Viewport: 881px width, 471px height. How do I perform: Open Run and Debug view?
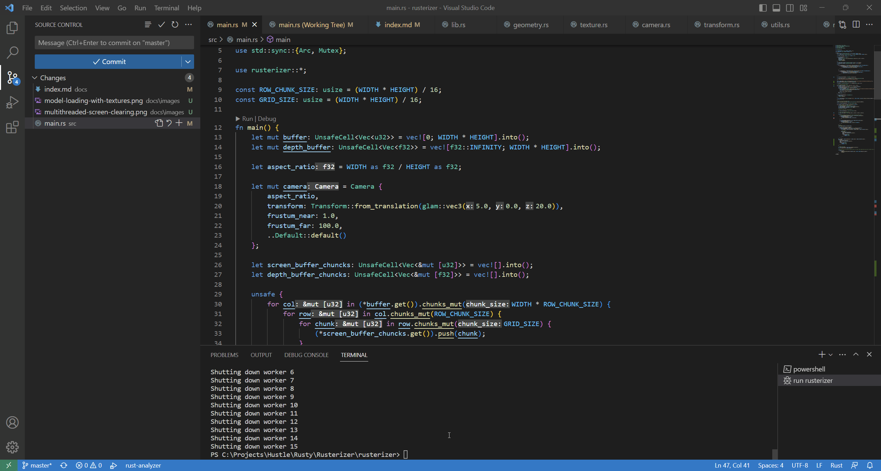[12, 102]
